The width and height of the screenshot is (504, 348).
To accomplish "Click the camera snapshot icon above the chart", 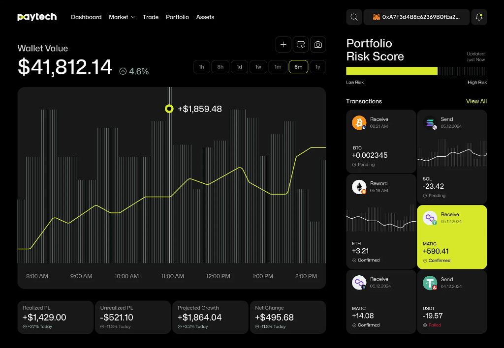I will 317,44.
